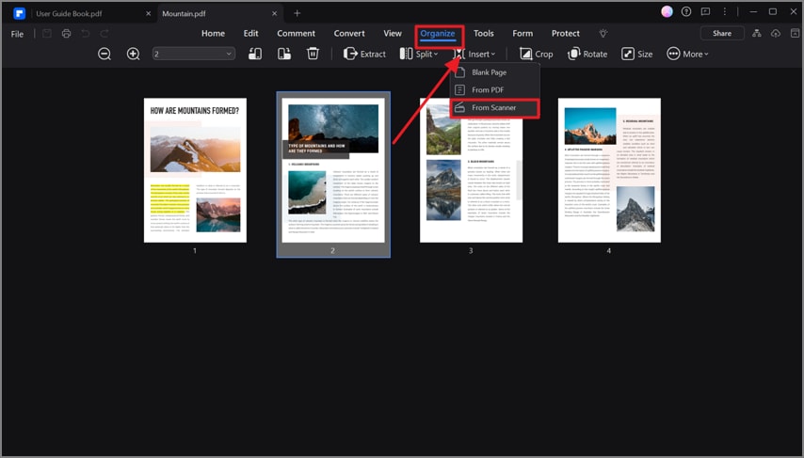Open the Home tab
The image size is (804, 458).
pyautogui.click(x=213, y=33)
